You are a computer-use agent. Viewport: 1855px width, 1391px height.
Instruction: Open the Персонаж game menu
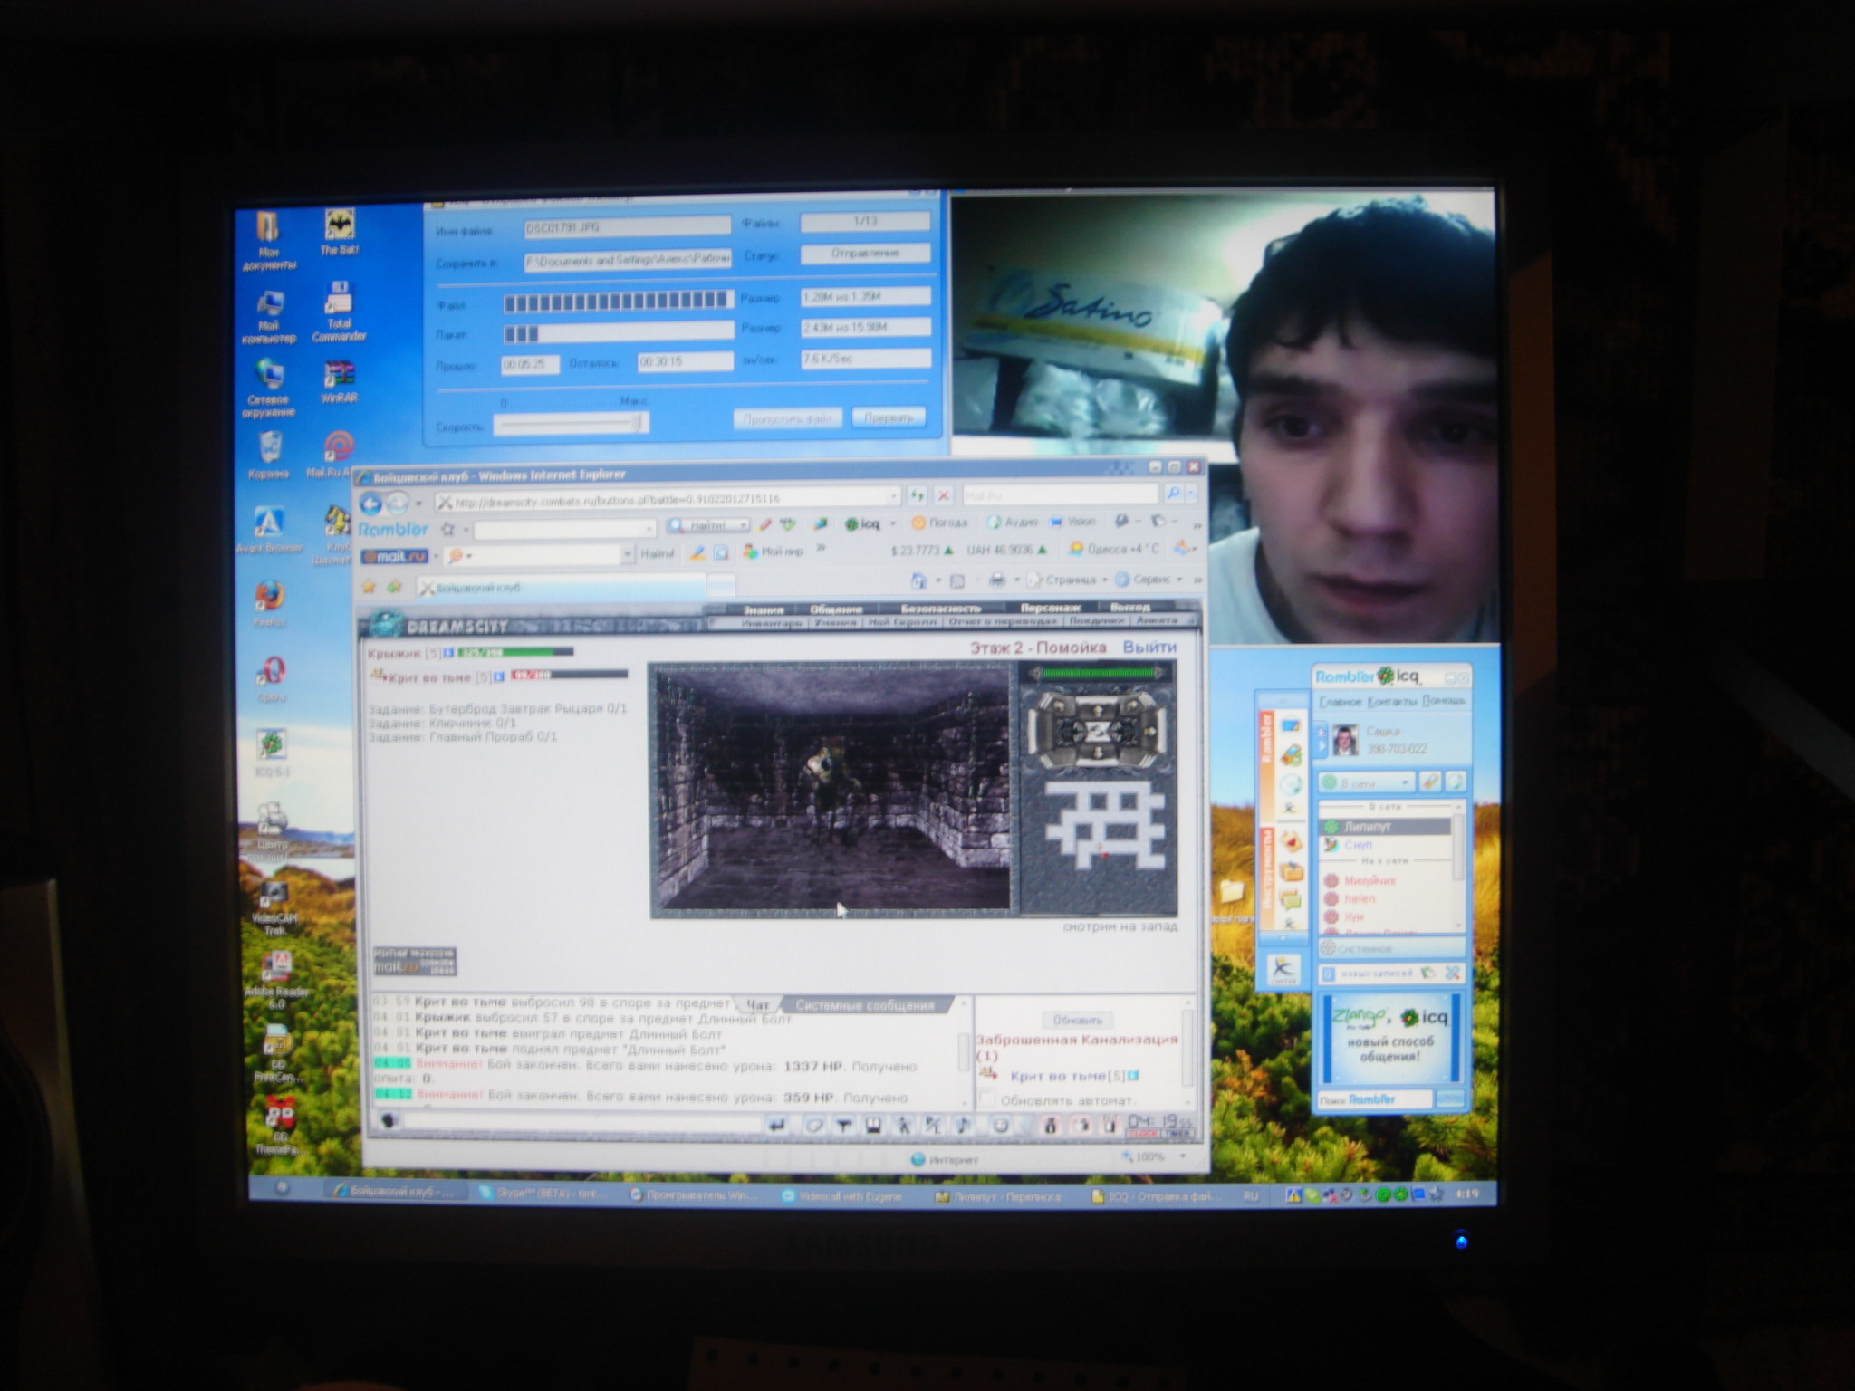click(1051, 607)
